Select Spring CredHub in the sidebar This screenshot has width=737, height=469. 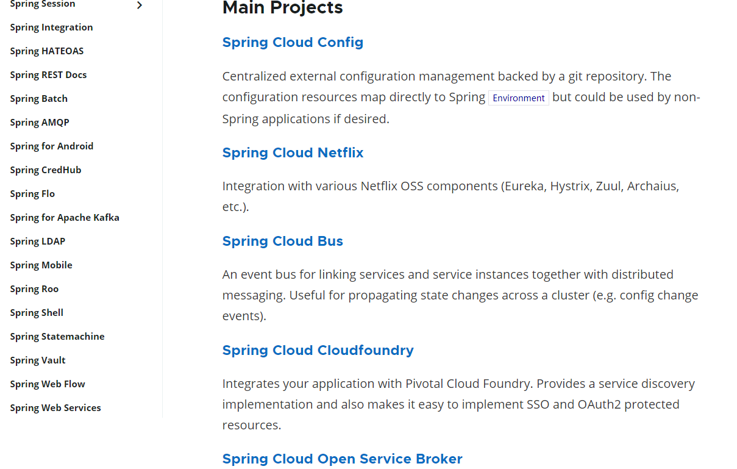(46, 170)
